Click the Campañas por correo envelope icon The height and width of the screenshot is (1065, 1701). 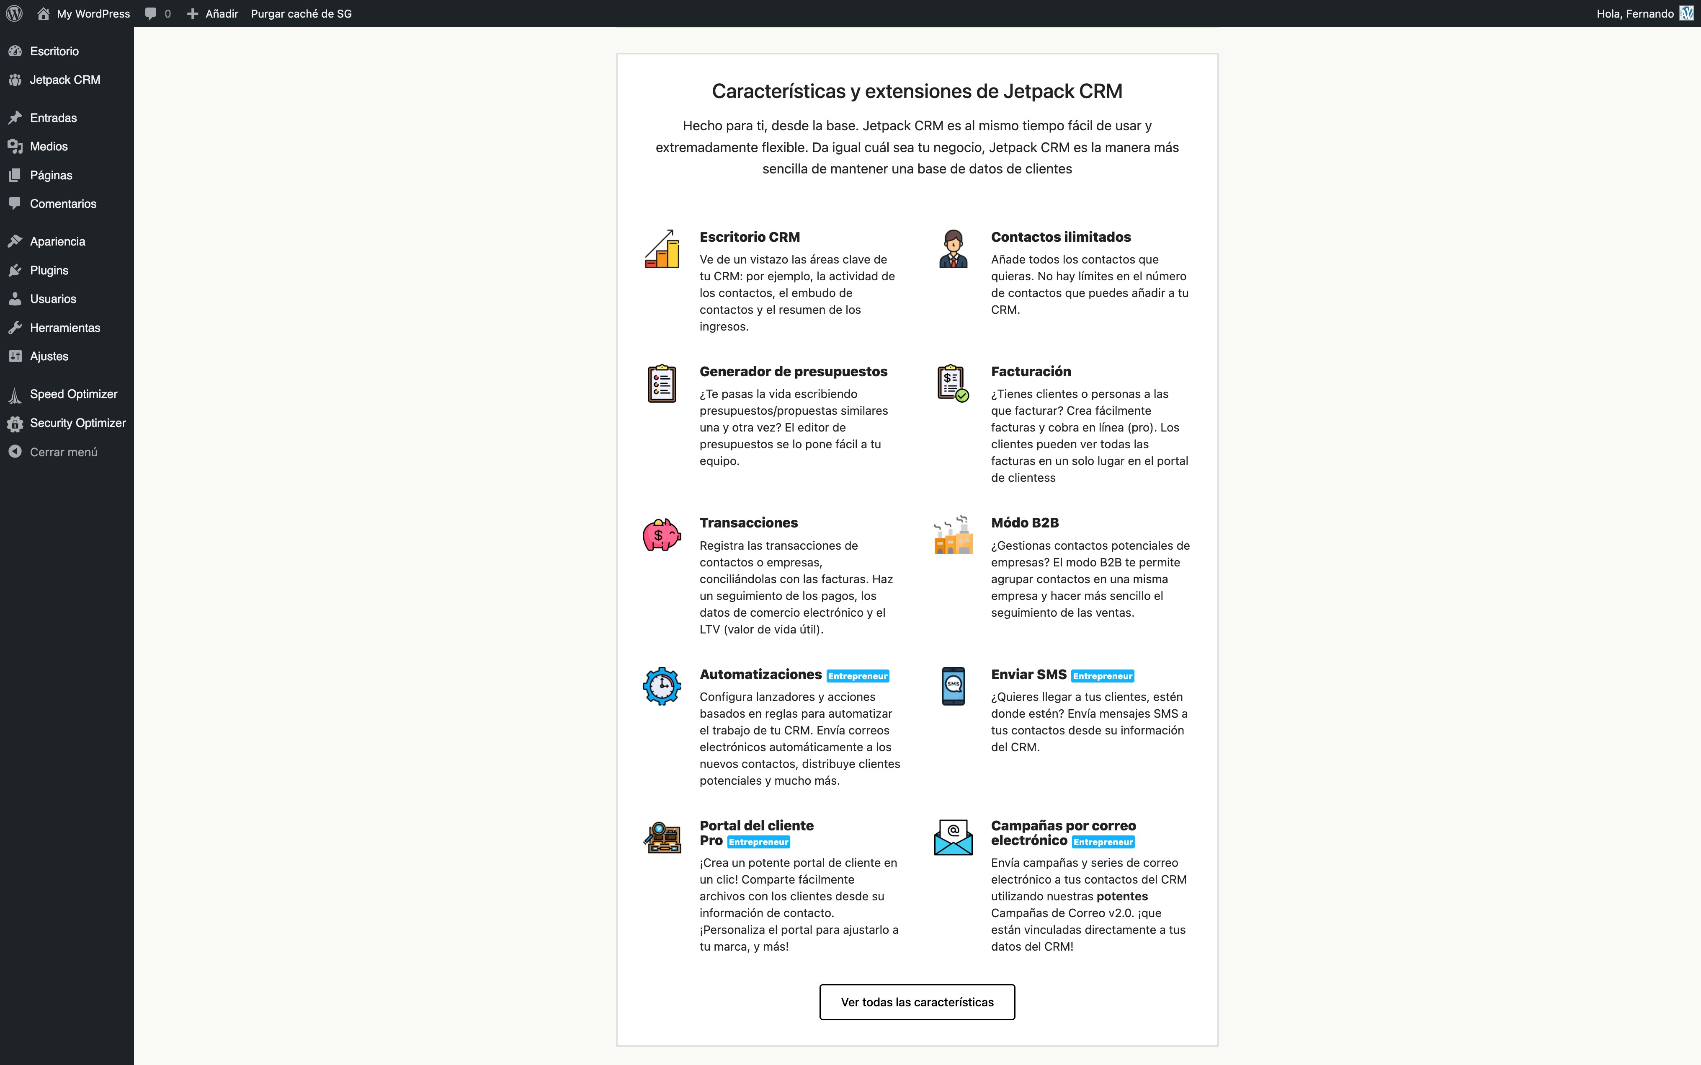pyautogui.click(x=953, y=838)
